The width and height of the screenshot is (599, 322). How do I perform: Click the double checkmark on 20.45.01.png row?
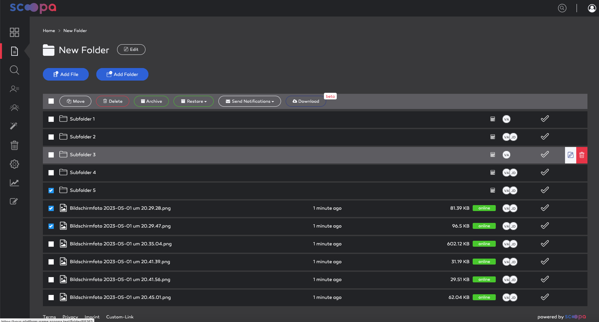point(545,297)
